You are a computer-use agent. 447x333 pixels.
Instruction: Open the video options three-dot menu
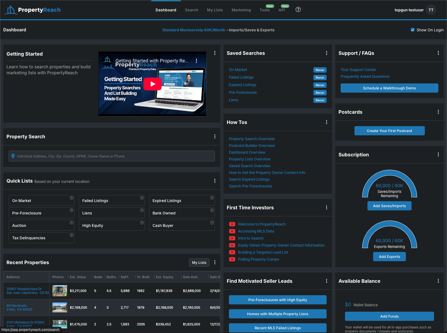coord(196,61)
